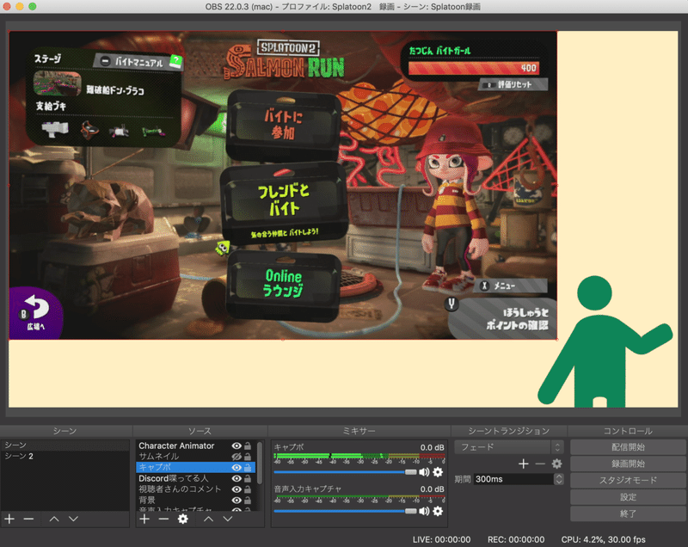Open source properties gear icon

point(183,519)
